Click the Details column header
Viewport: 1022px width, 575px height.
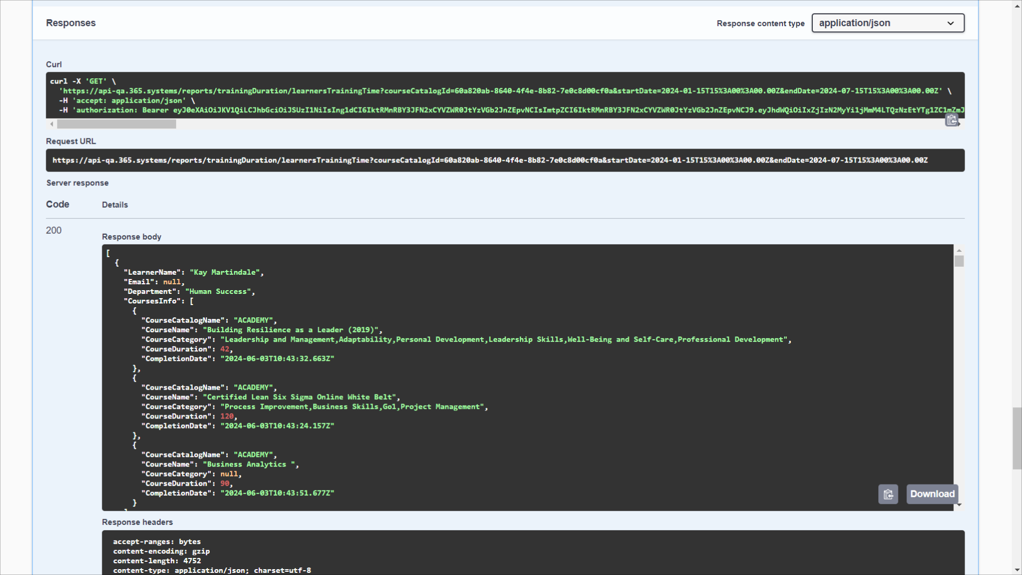pyautogui.click(x=115, y=205)
